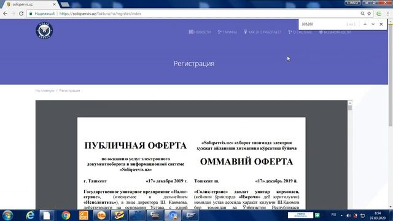
Task: Open Google Chrome from taskbar
Action: (x=66, y=215)
